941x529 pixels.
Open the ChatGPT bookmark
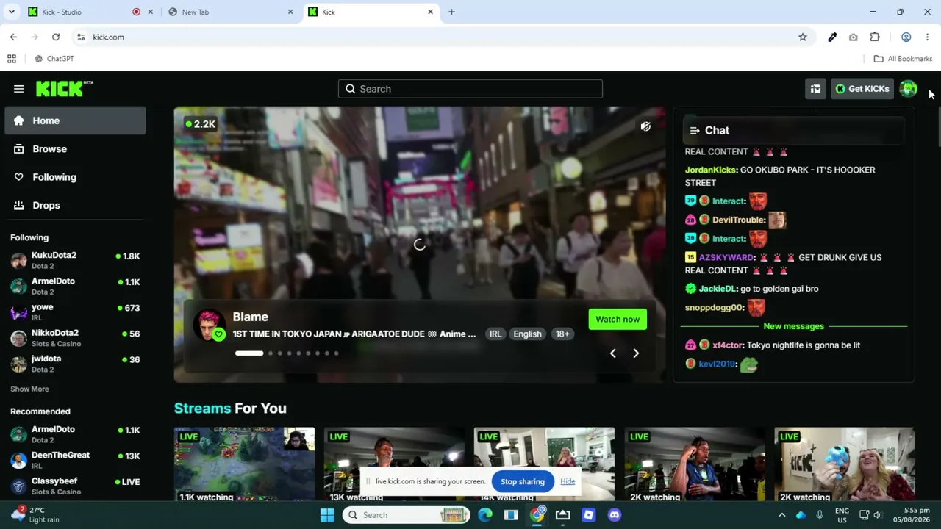54,59
